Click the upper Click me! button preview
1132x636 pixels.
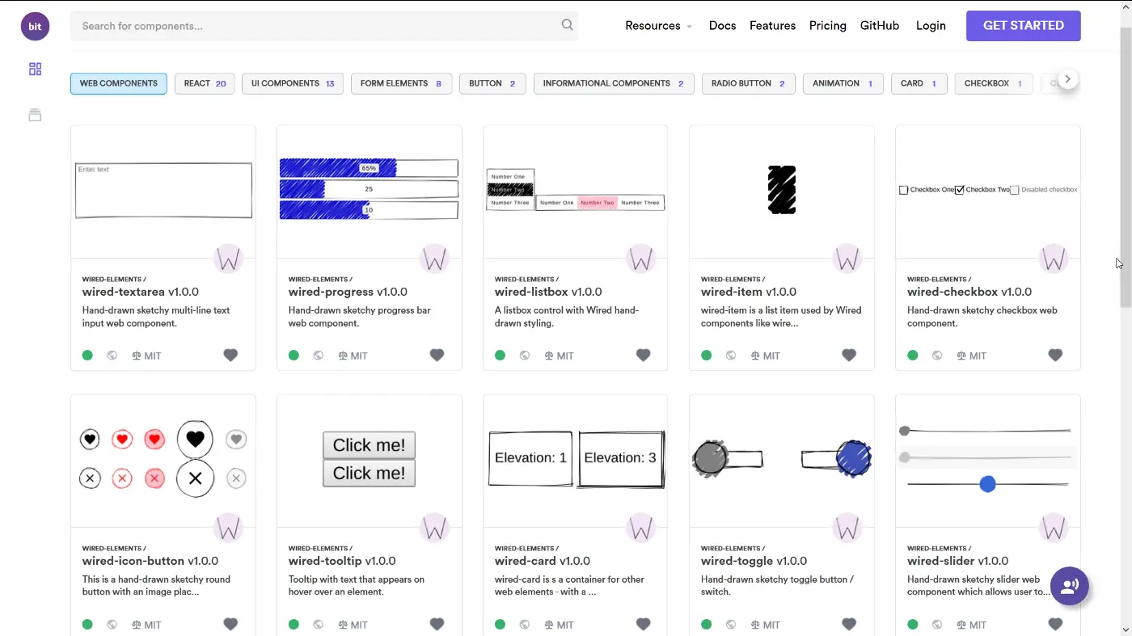coord(369,445)
